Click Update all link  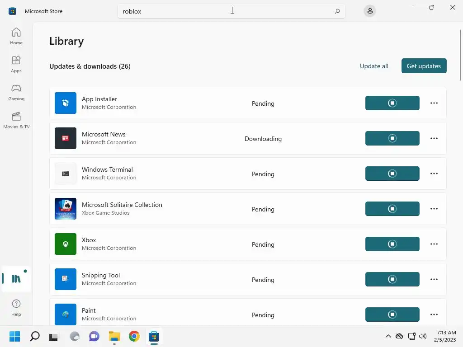[x=374, y=66]
